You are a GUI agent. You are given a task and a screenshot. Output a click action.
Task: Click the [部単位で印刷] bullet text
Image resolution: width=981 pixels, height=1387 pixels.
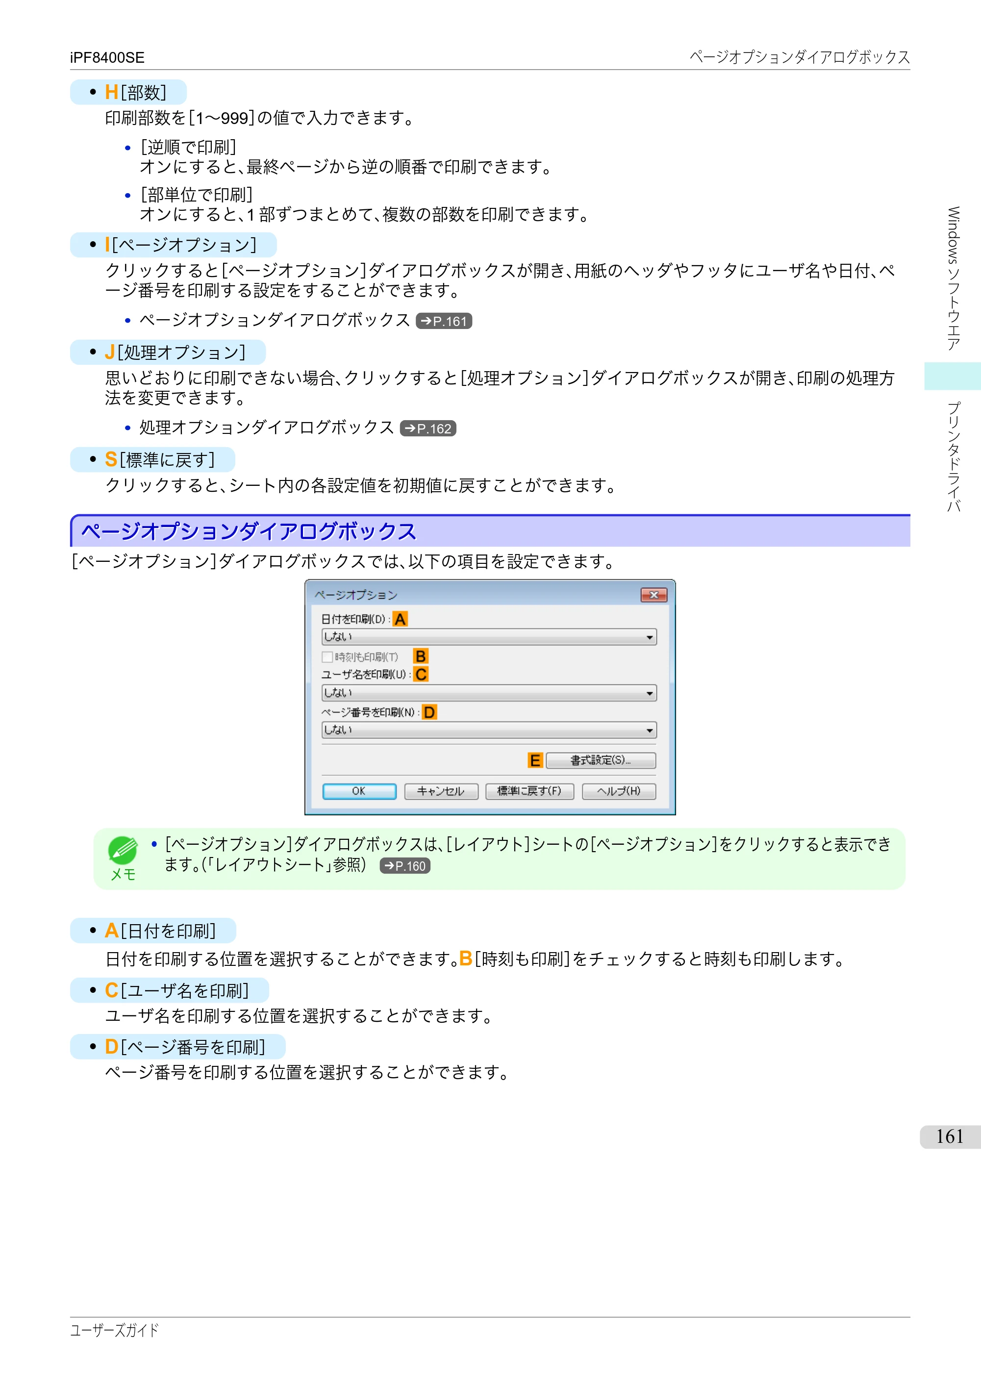tap(196, 195)
